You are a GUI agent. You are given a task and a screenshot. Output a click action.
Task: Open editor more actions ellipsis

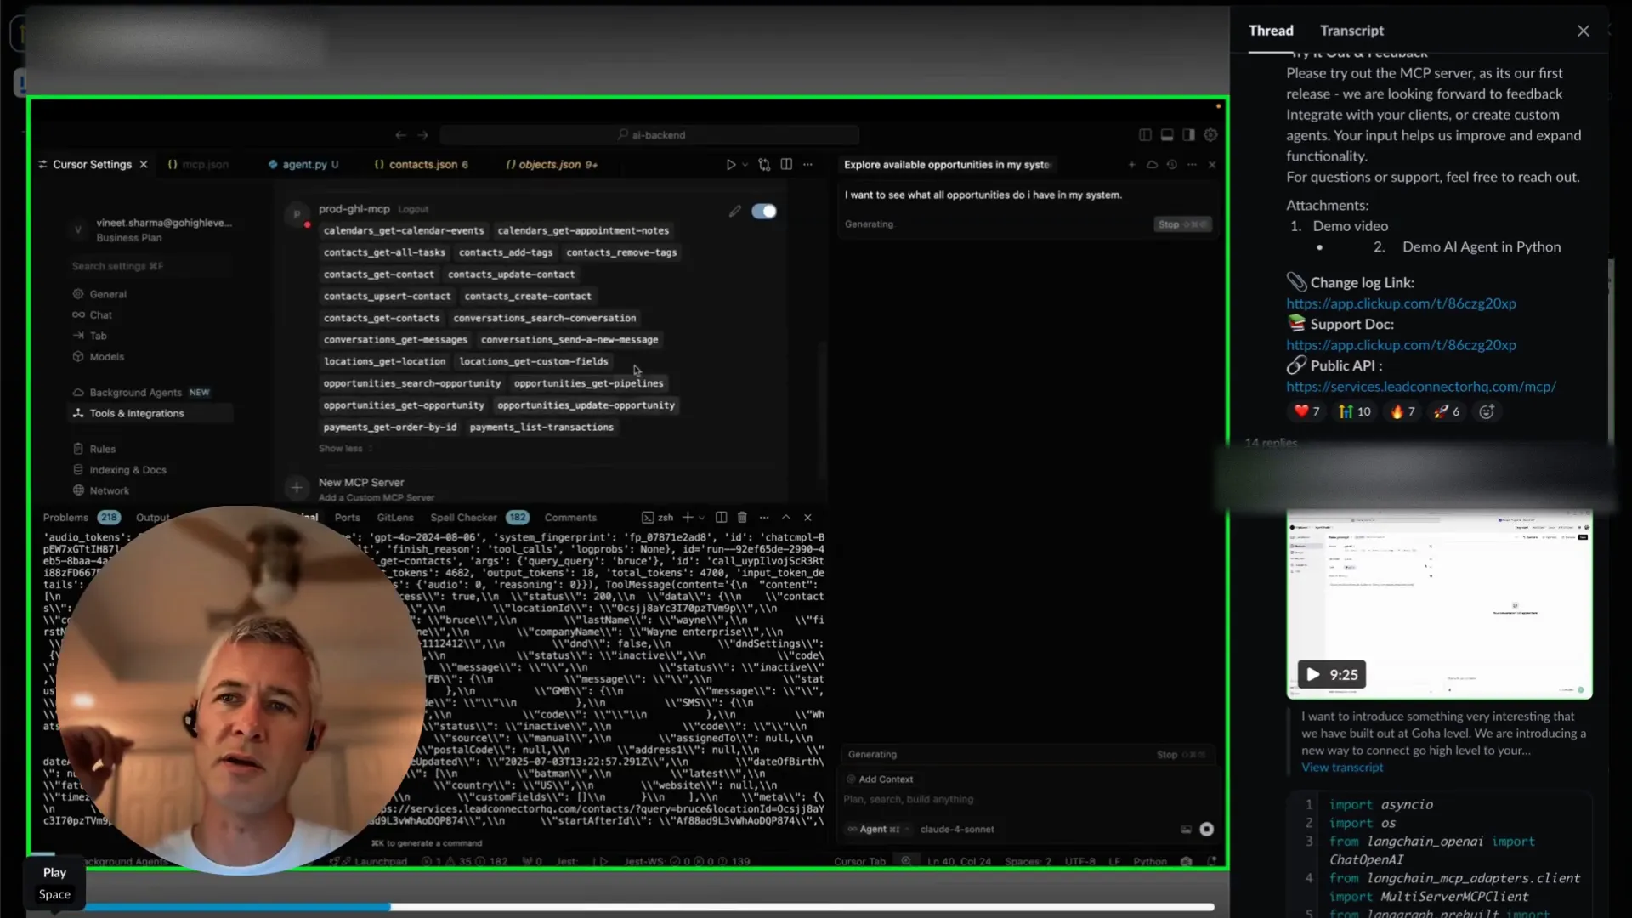point(807,165)
